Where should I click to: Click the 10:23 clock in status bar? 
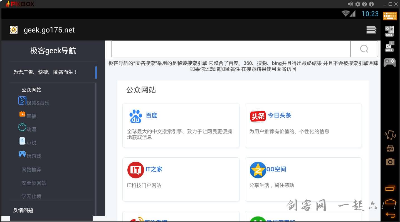coord(370,14)
